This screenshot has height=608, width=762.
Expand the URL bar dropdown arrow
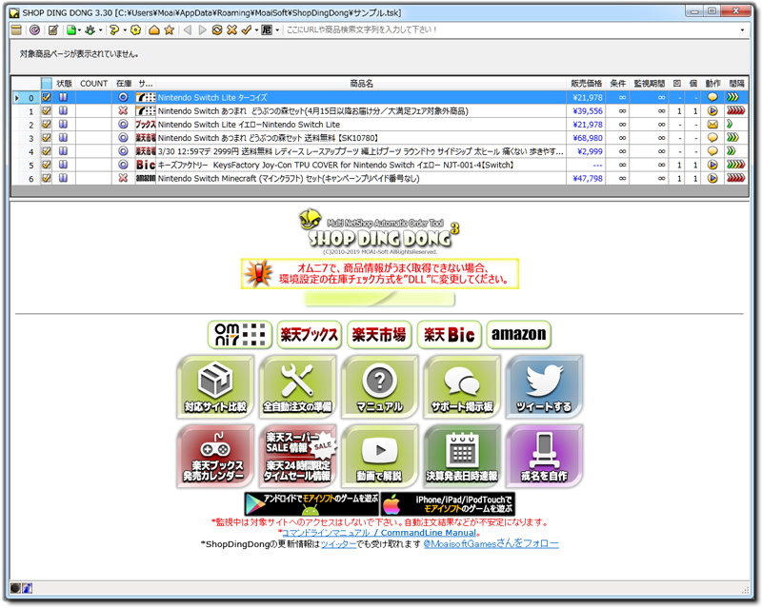[x=742, y=30]
